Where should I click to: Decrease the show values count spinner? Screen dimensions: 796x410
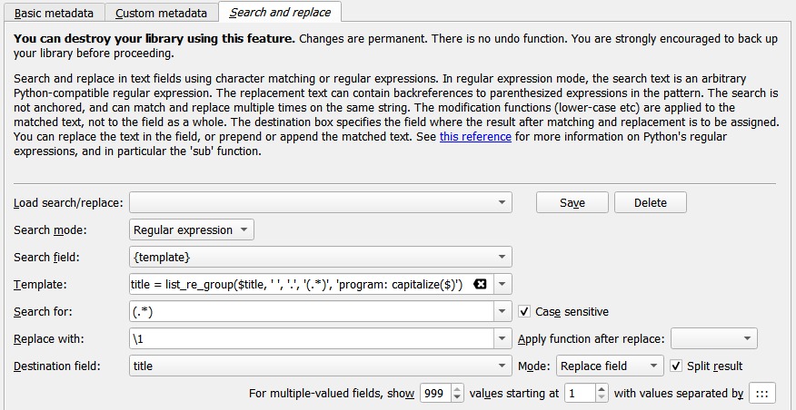click(x=457, y=398)
